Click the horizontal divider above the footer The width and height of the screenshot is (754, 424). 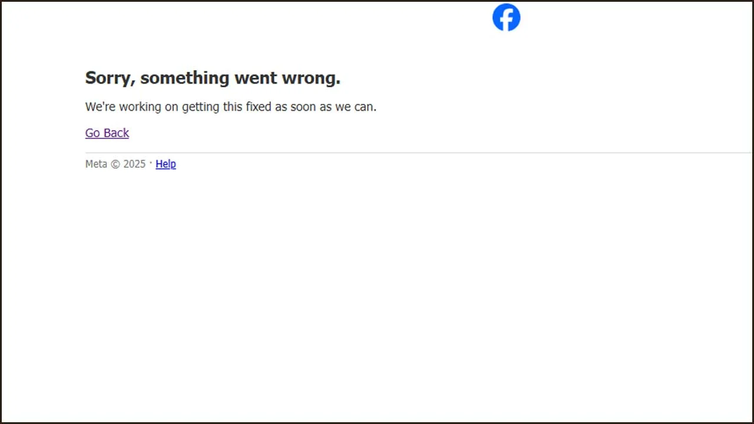(412, 153)
